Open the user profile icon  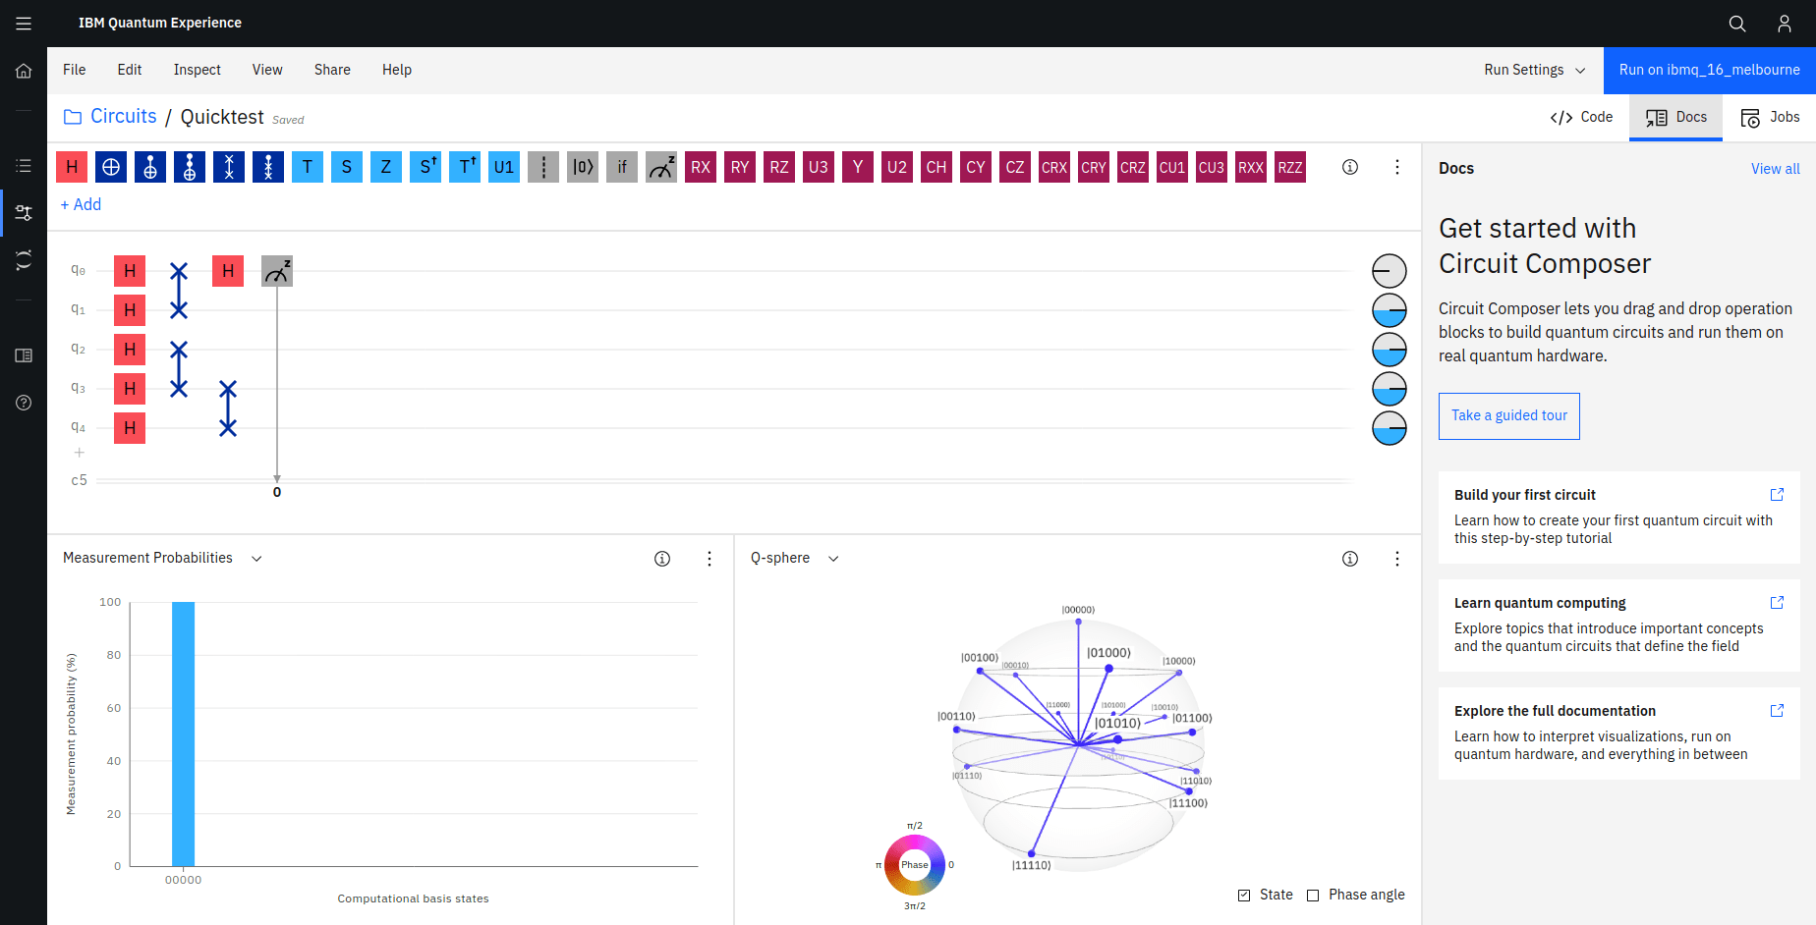pos(1785,24)
